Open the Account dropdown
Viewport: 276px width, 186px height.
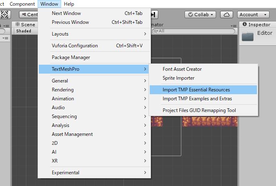(253, 15)
